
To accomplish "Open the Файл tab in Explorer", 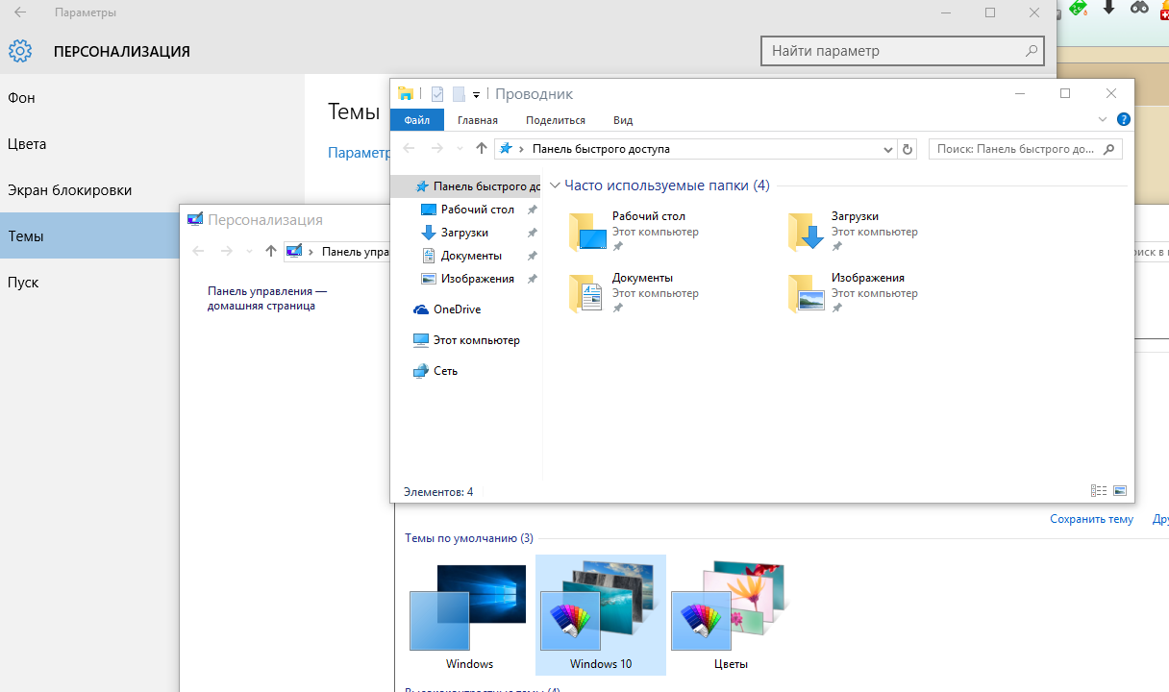I will [417, 120].
